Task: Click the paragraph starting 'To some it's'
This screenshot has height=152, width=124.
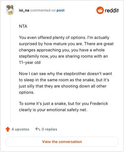Action: [64, 107]
